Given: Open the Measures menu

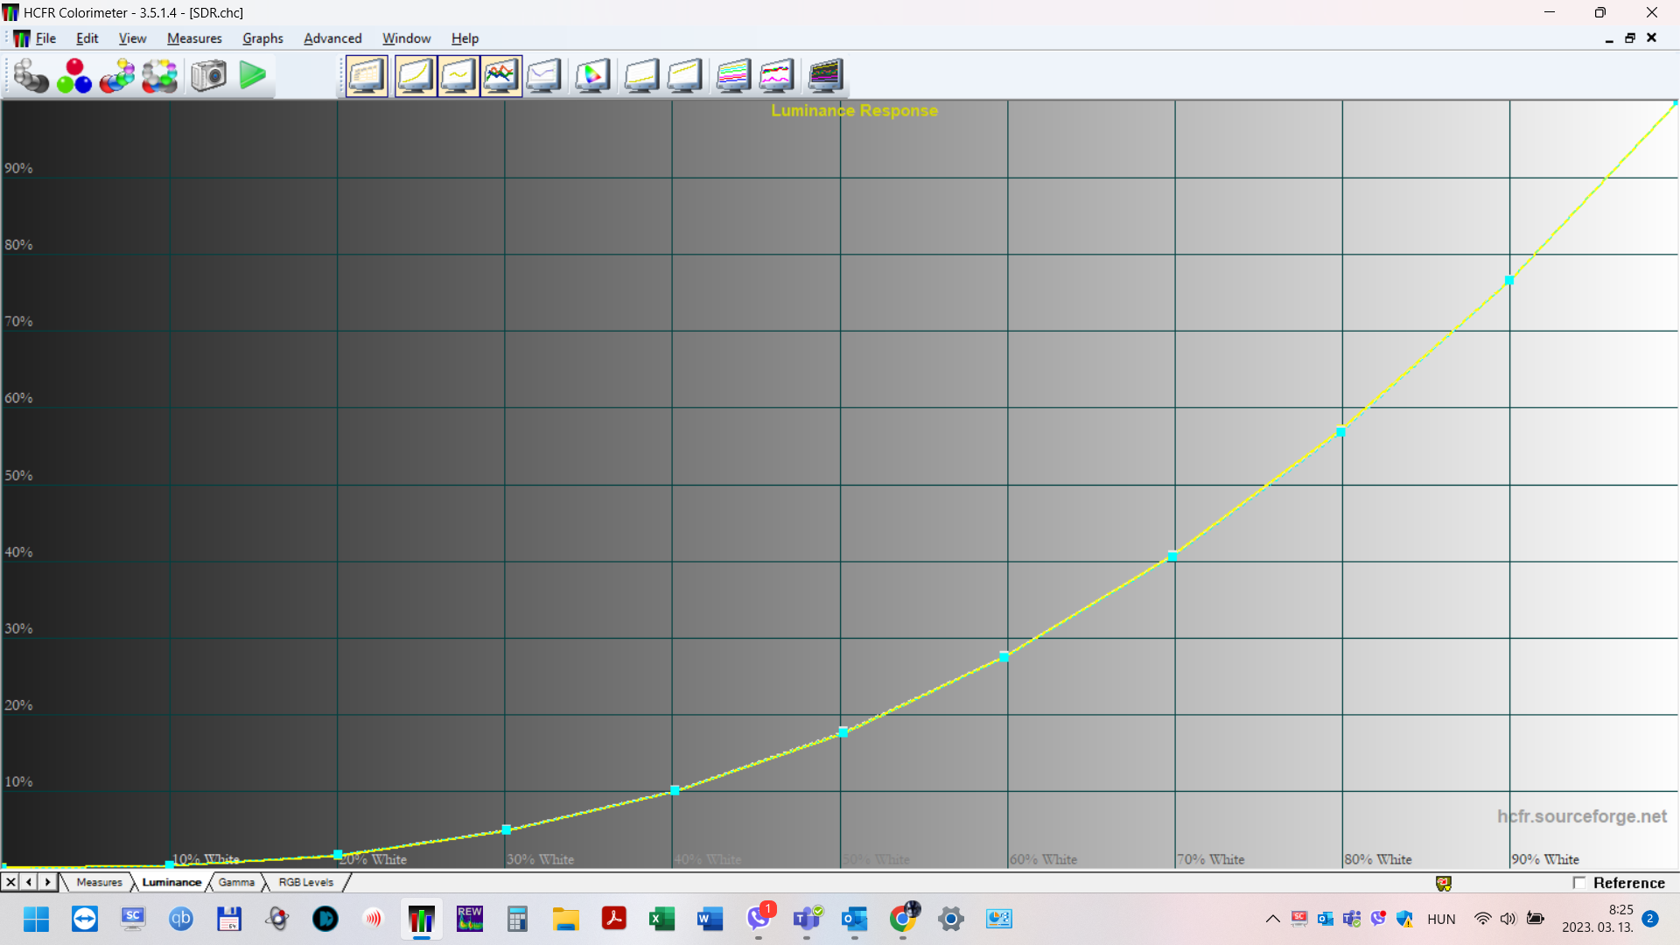Looking at the screenshot, I should (x=194, y=38).
